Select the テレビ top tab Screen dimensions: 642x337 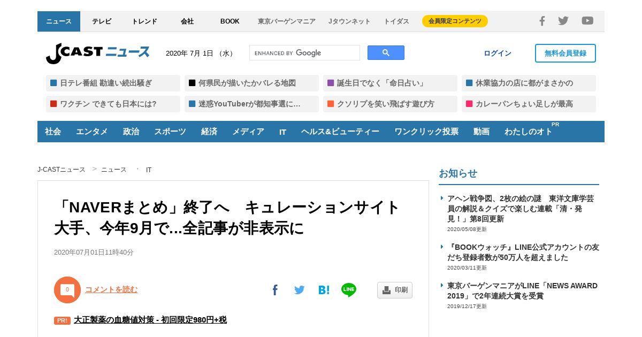pos(102,21)
